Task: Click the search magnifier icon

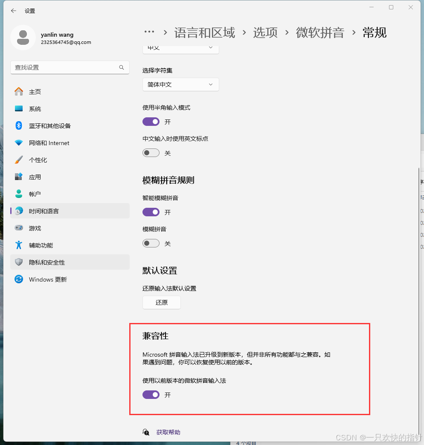Action: (122, 67)
